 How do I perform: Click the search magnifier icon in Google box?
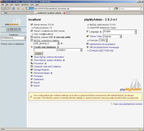141,9
